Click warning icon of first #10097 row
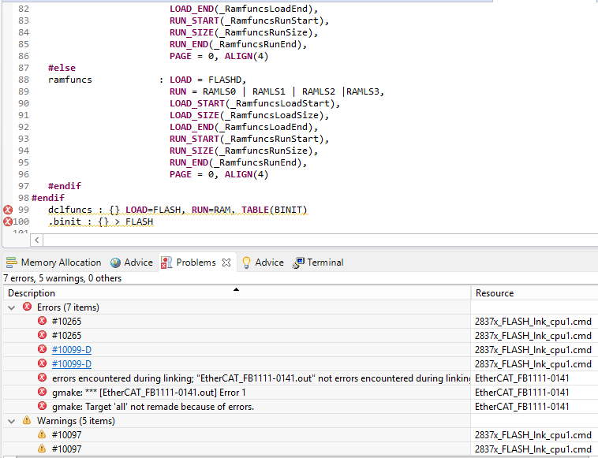Screen dimensions: 598x458 pos(42,434)
